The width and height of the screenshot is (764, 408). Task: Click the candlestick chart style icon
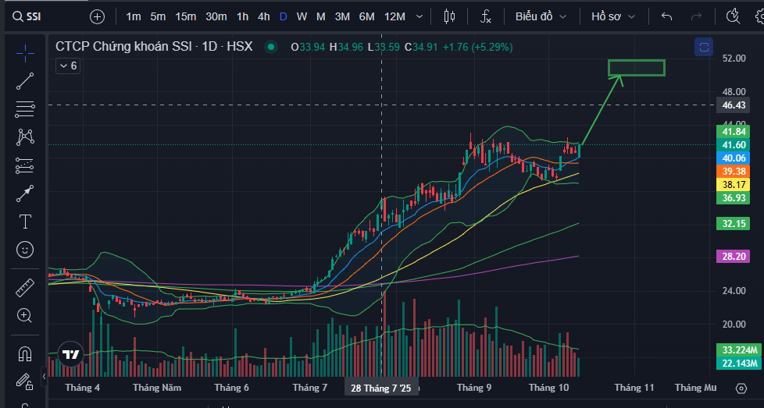point(448,16)
